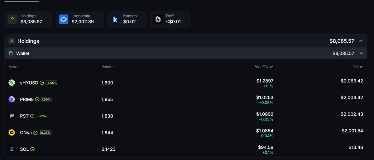Click the Wallet total $8,085.57
Screen dimensions: 374x160
point(343,53)
